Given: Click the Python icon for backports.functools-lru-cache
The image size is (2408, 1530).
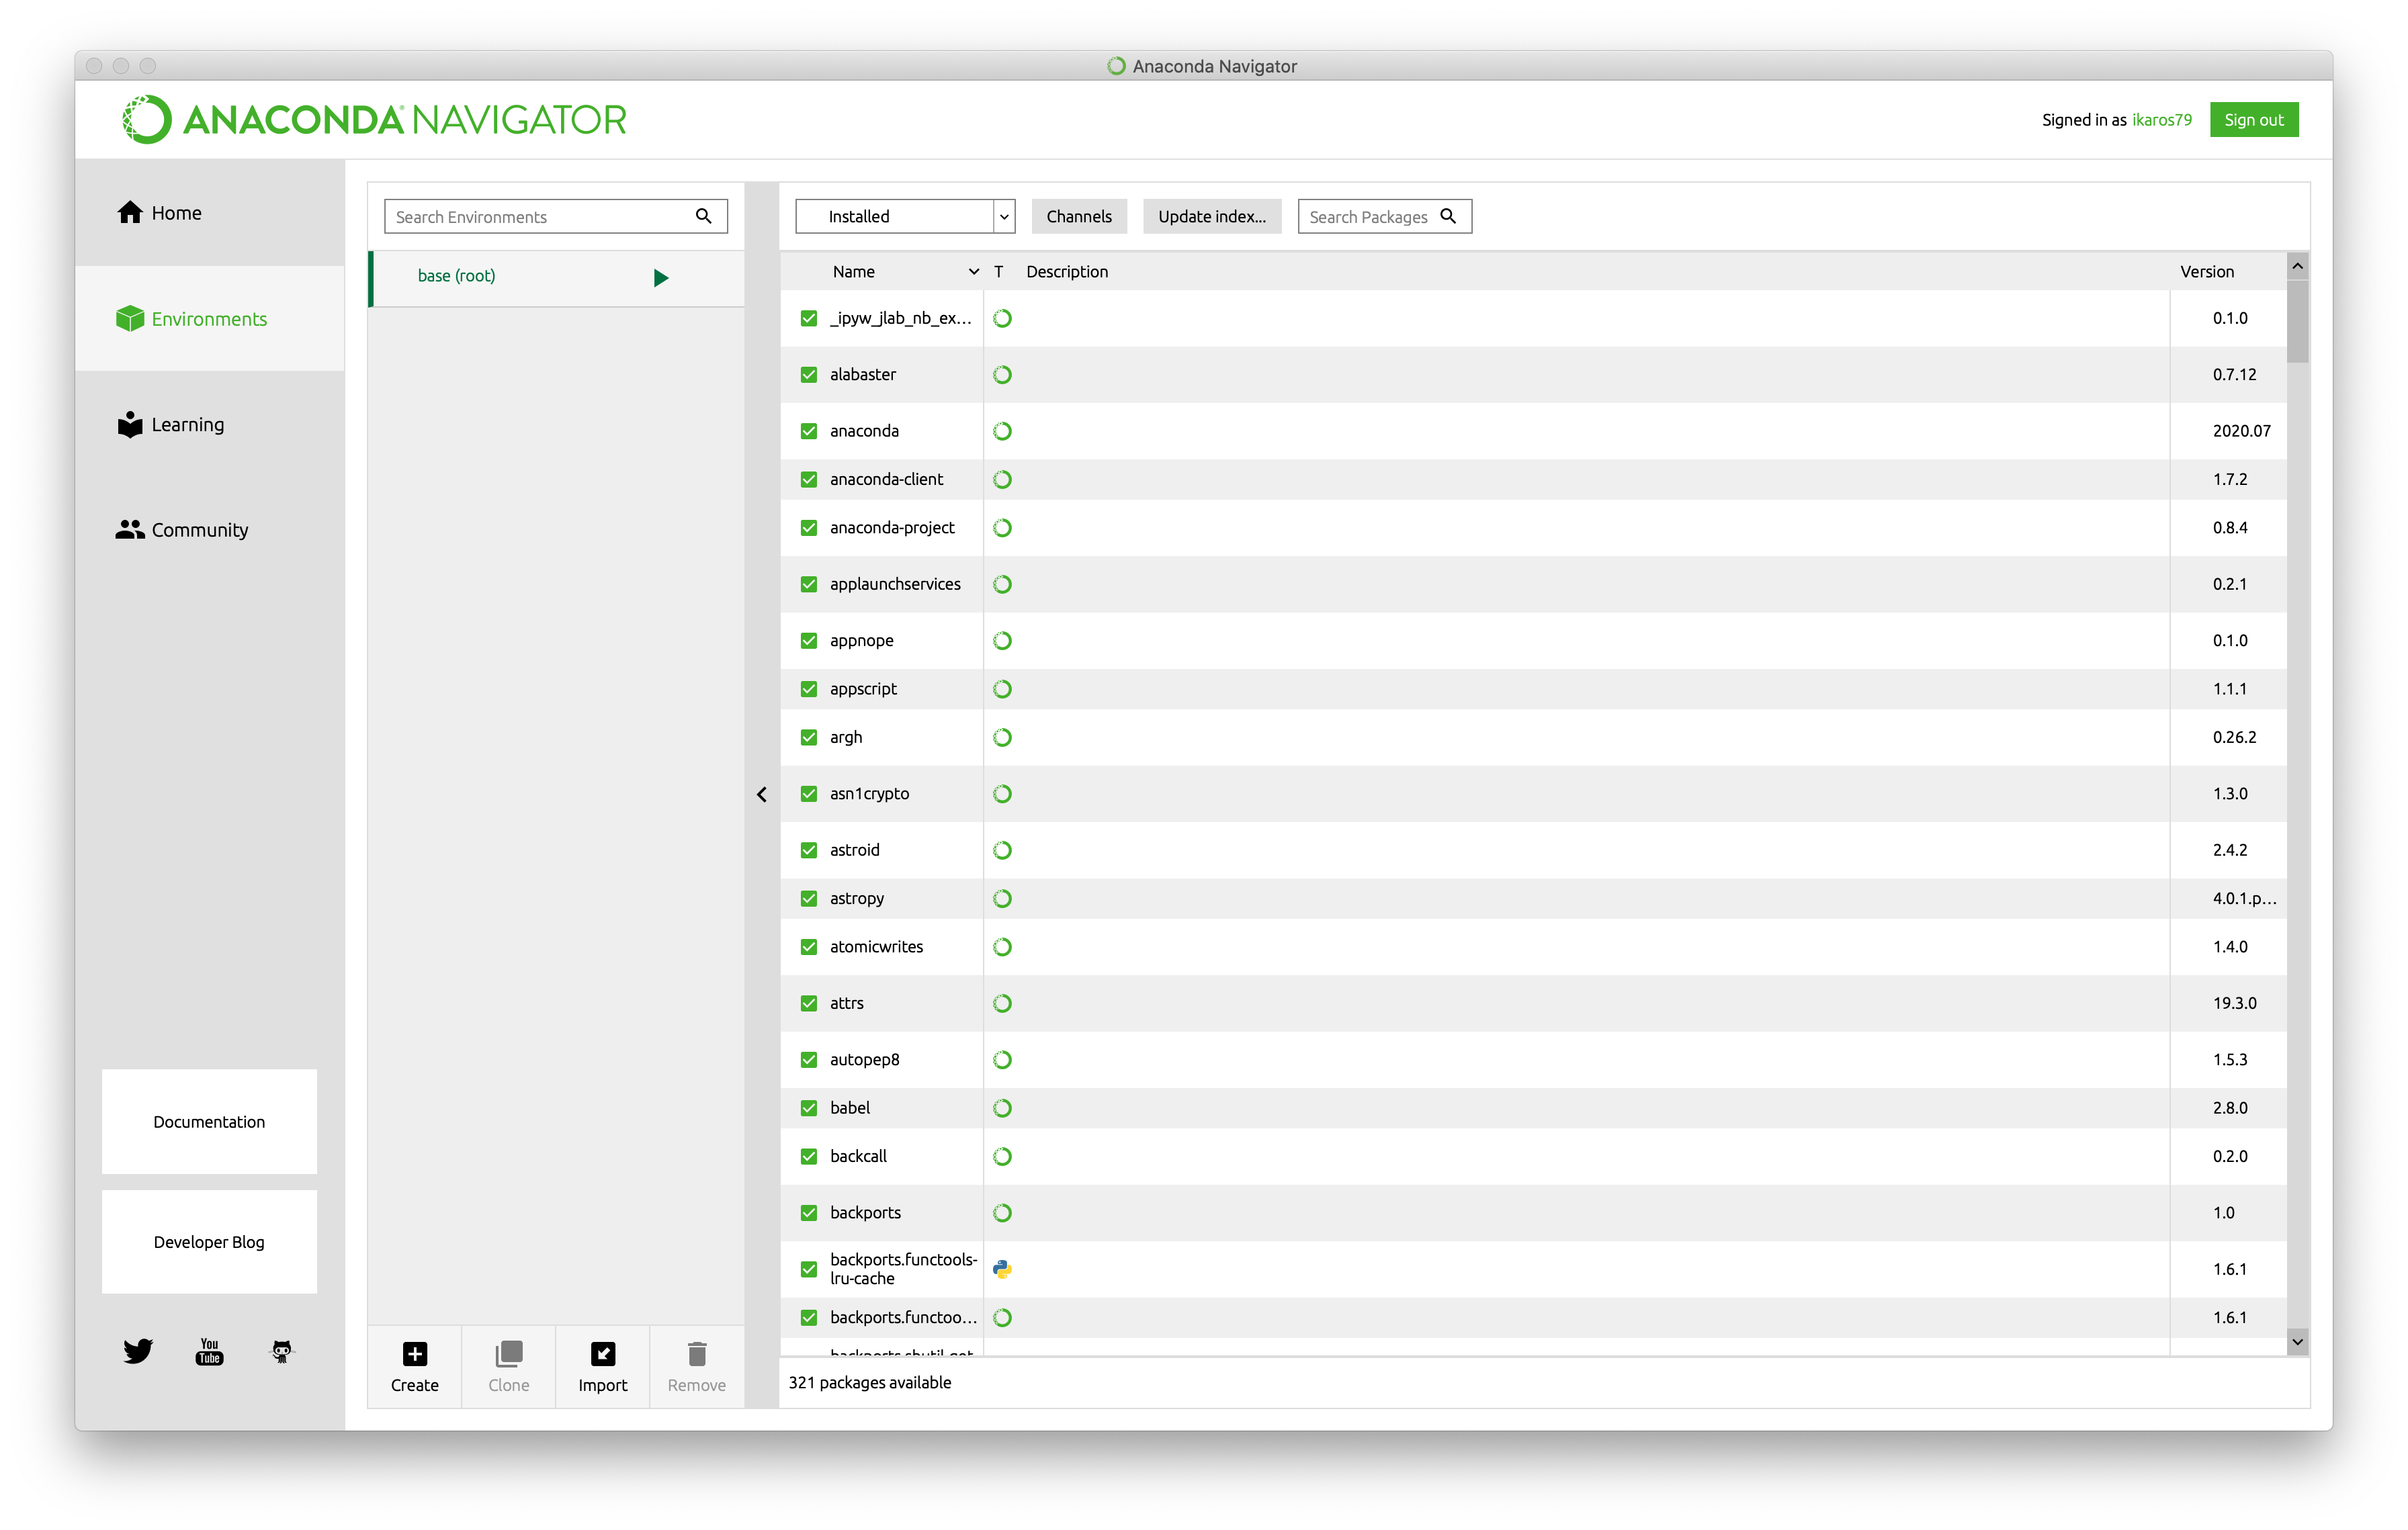Looking at the screenshot, I should pos(1002,1268).
